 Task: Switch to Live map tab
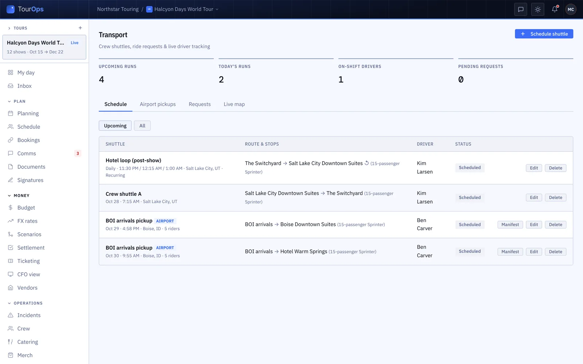(234, 104)
